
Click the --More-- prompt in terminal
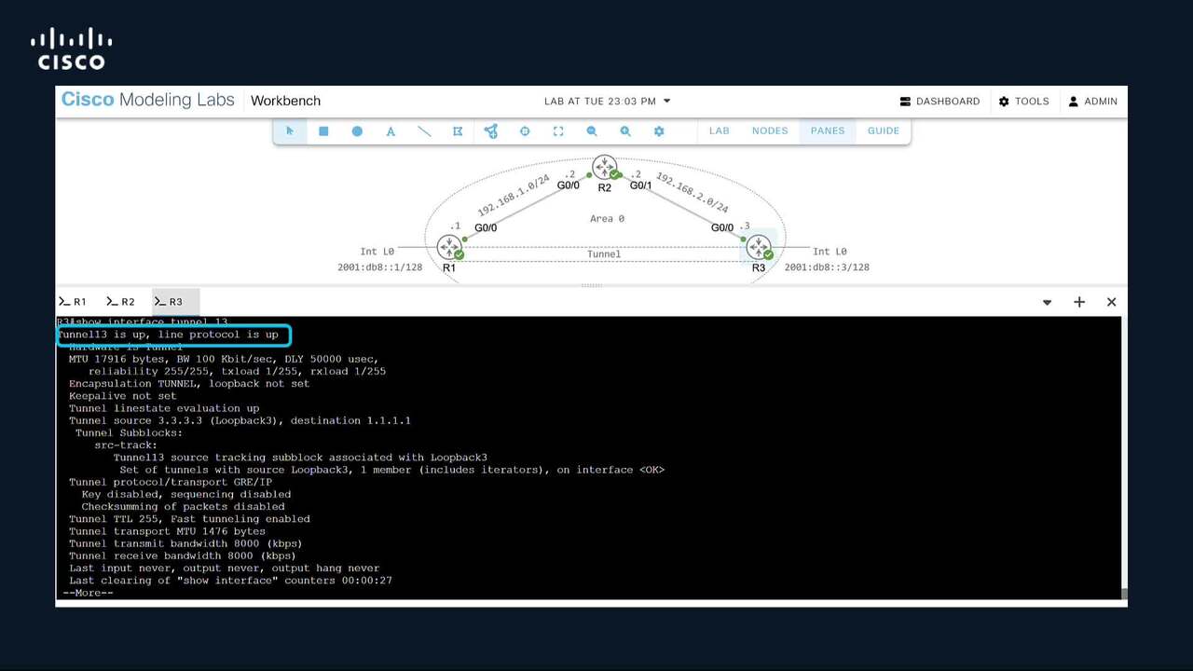pyautogui.click(x=88, y=593)
